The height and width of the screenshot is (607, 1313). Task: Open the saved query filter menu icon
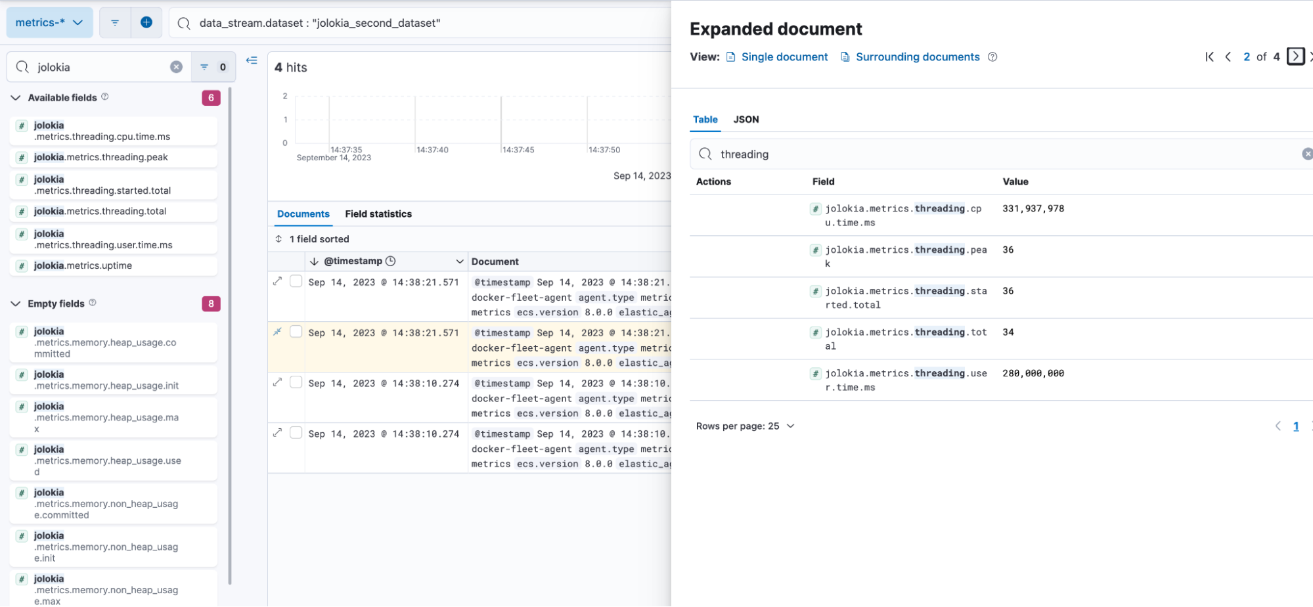click(115, 22)
